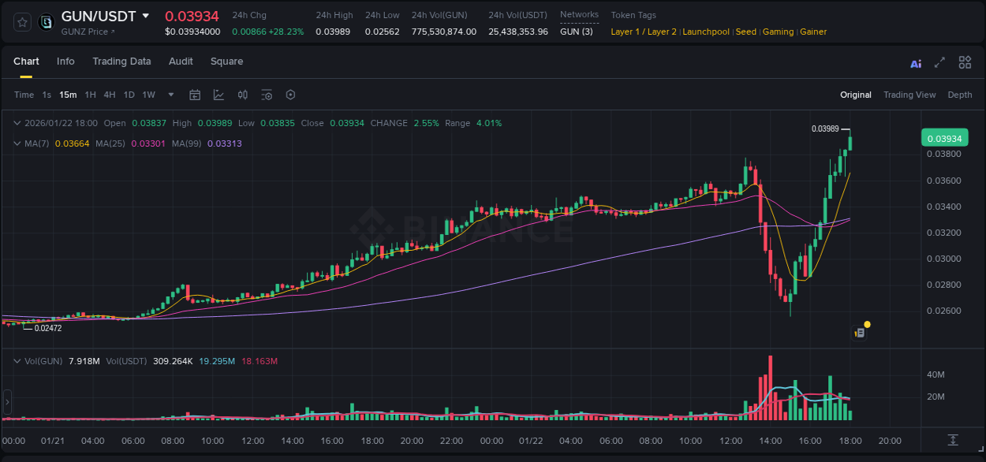Viewport: 986px width, 462px height.
Task: Expand the chart to fullscreen
Action: tap(939, 62)
